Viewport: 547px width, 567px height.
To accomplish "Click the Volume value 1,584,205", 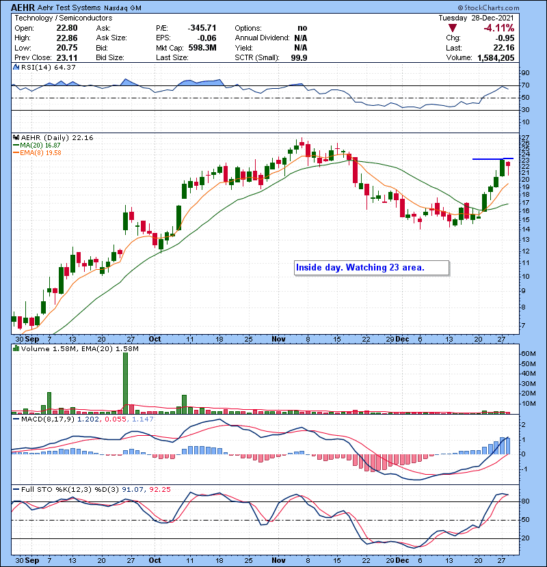I will click(x=496, y=57).
